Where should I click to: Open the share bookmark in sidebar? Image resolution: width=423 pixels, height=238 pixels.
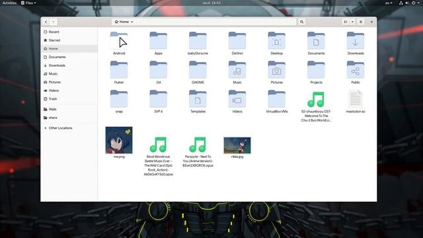point(69,118)
